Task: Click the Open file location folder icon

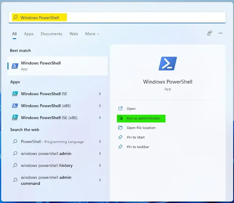Action: coord(120,128)
